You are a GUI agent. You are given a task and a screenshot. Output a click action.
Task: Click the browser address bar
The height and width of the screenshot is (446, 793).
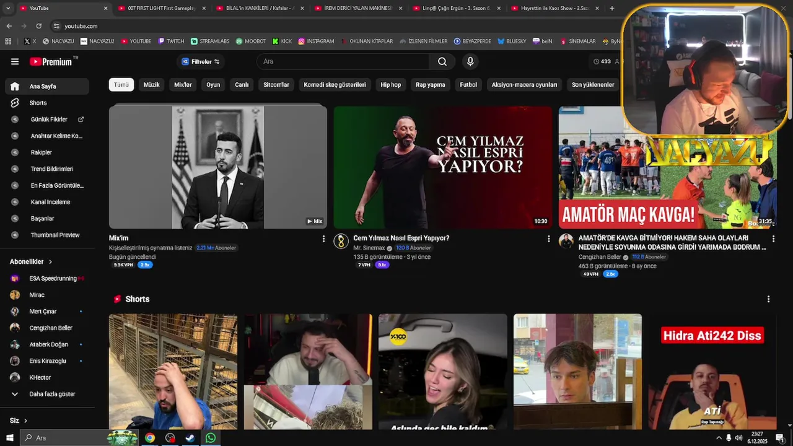[x=335, y=26]
